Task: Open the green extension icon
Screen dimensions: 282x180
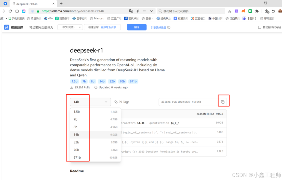Action: pyautogui.click(x=250, y=11)
